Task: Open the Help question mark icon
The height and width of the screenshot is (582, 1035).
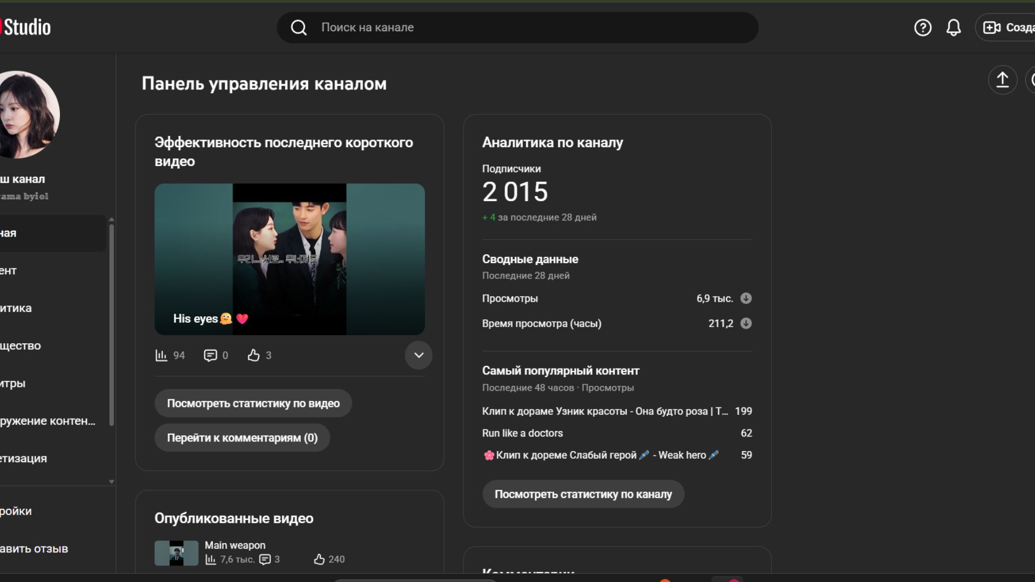Action: [x=922, y=27]
